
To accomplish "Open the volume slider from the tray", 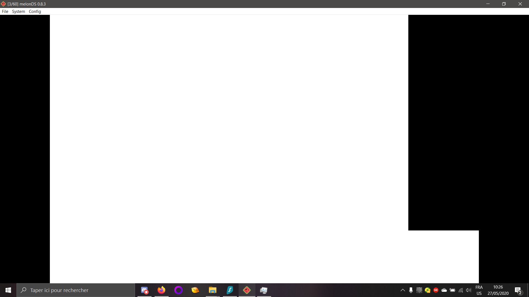I will 469,290.
